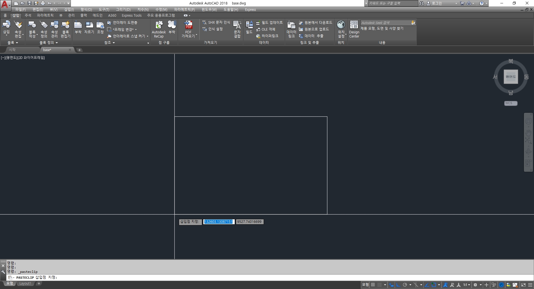Screen dimensions: 534x289
Task: Click 원본에서 다운로드 button
Action: point(315,22)
